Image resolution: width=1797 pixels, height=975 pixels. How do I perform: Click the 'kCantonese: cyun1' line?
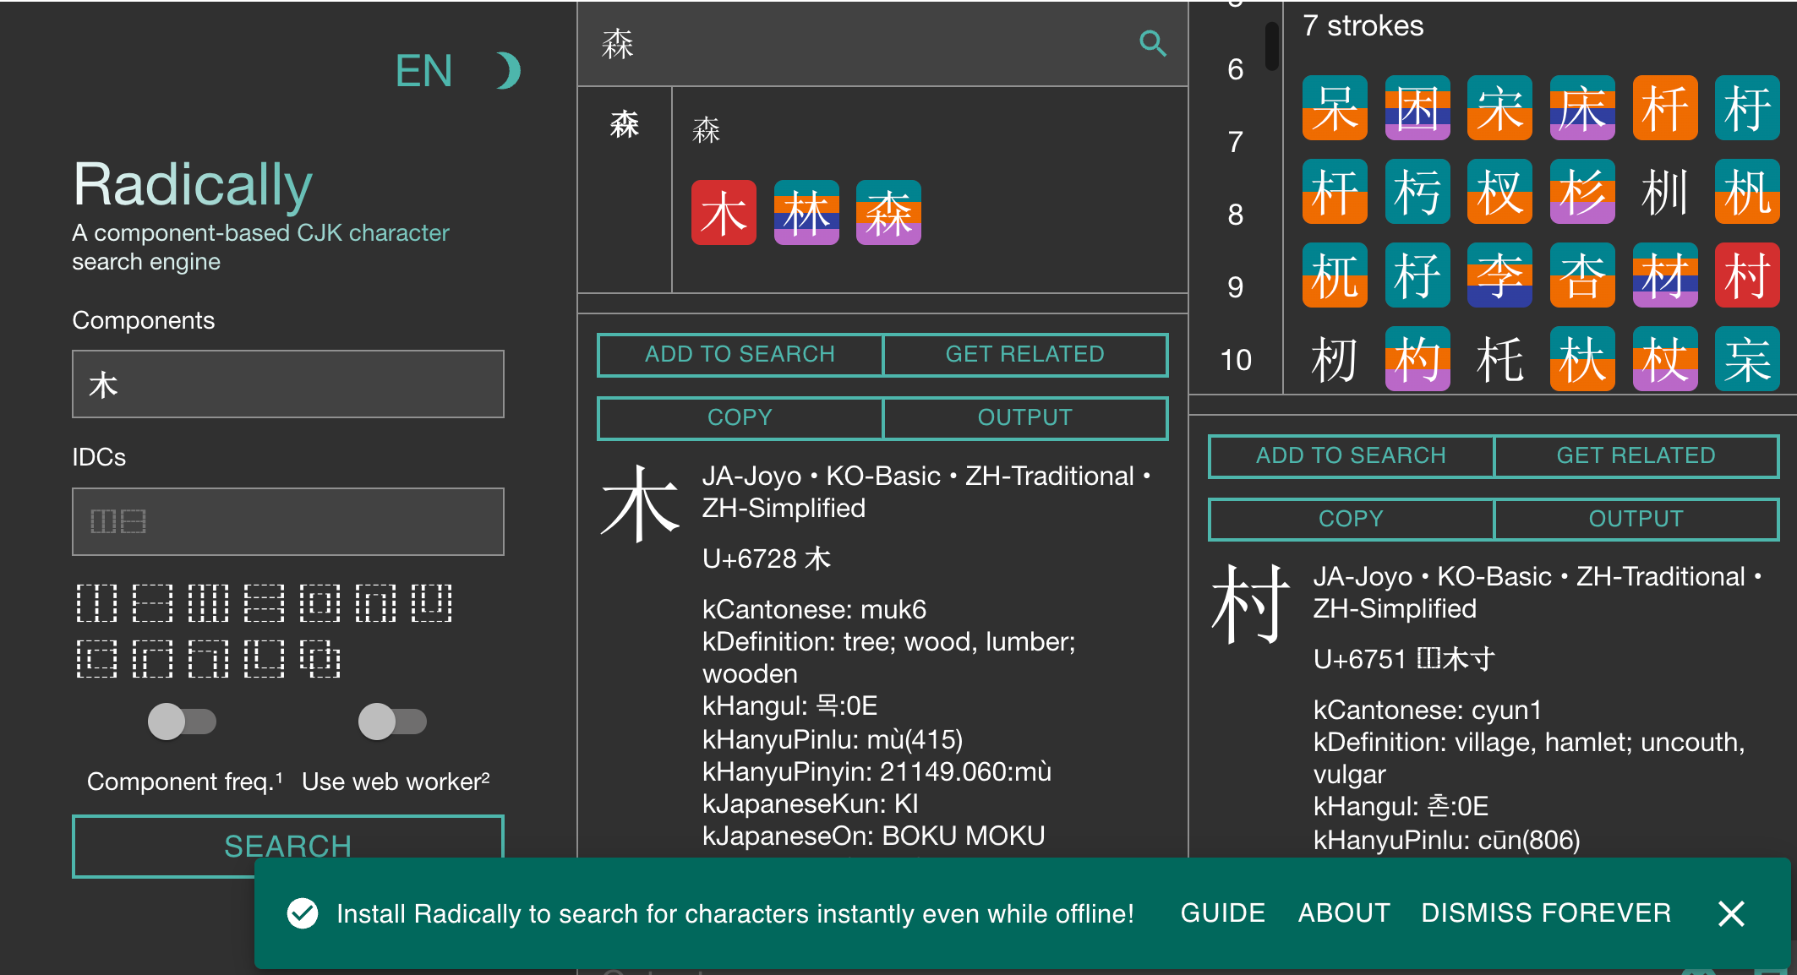pyautogui.click(x=1428, y=711)
